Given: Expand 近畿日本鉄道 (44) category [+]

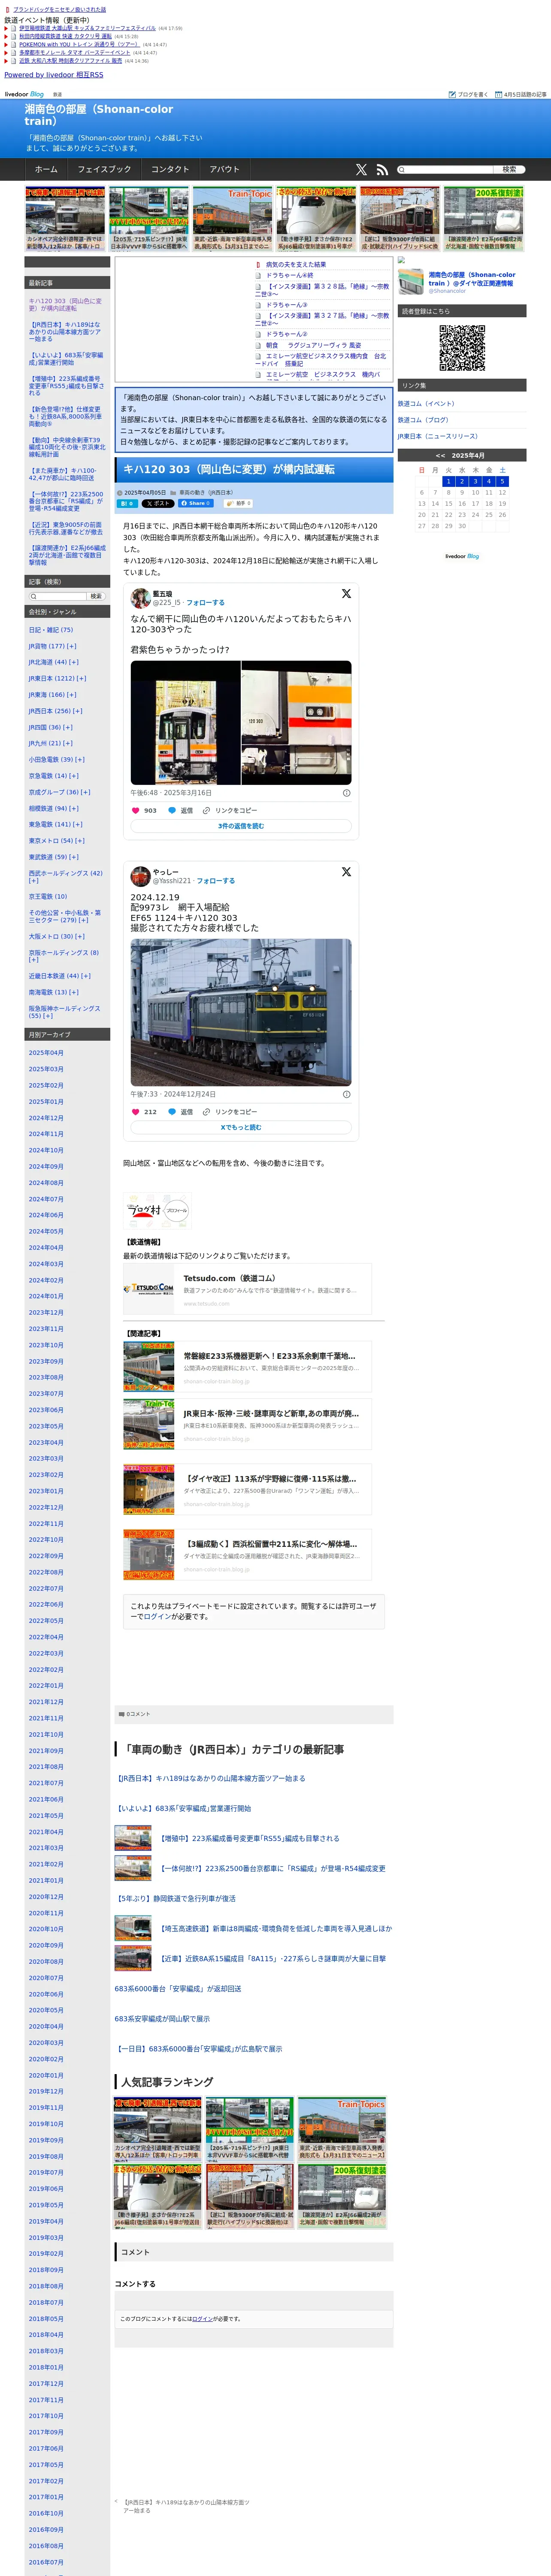Looking at the screenshot, I should pyautogui.click(x=85, y=976).
